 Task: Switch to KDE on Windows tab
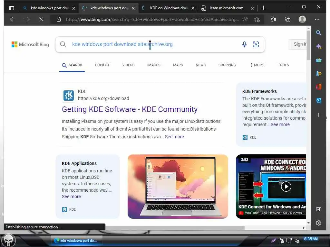click(168, 8)
